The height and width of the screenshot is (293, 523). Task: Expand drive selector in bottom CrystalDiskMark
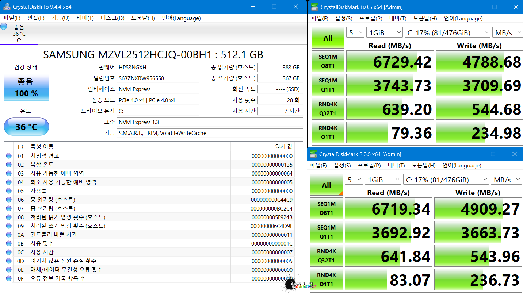[x=446, y=180]
